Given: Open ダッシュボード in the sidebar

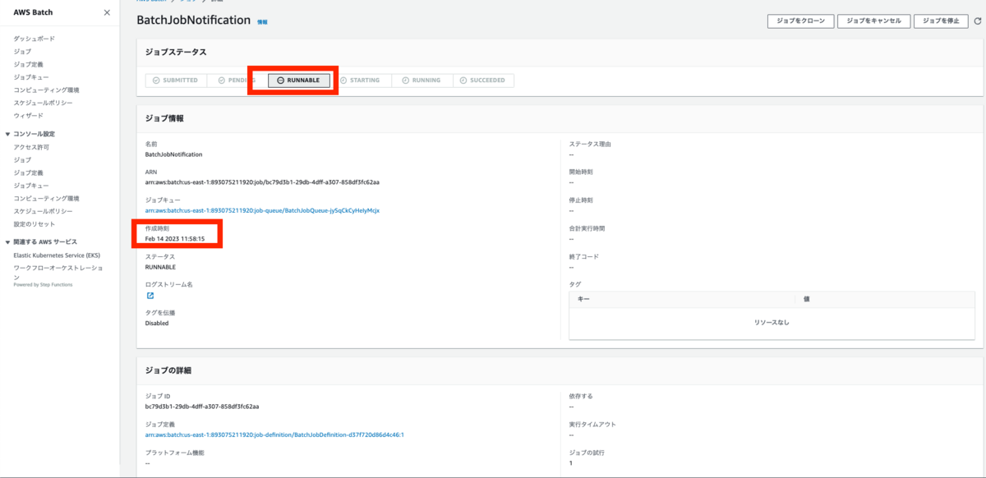Looking at the screenshot, I should [35, 39].
